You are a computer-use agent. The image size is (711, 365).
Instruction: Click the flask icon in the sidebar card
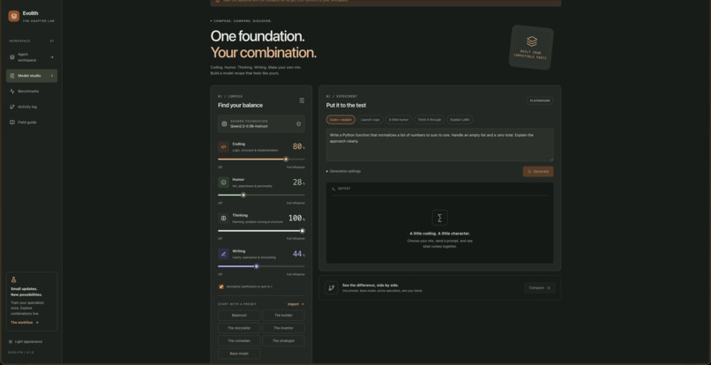[13, 279]
